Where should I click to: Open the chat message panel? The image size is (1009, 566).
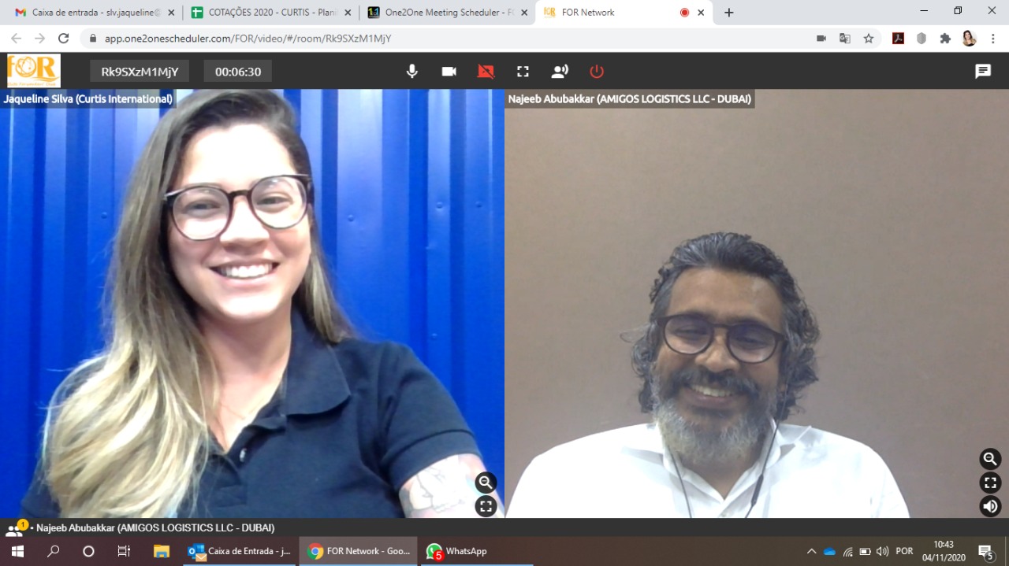983,72
